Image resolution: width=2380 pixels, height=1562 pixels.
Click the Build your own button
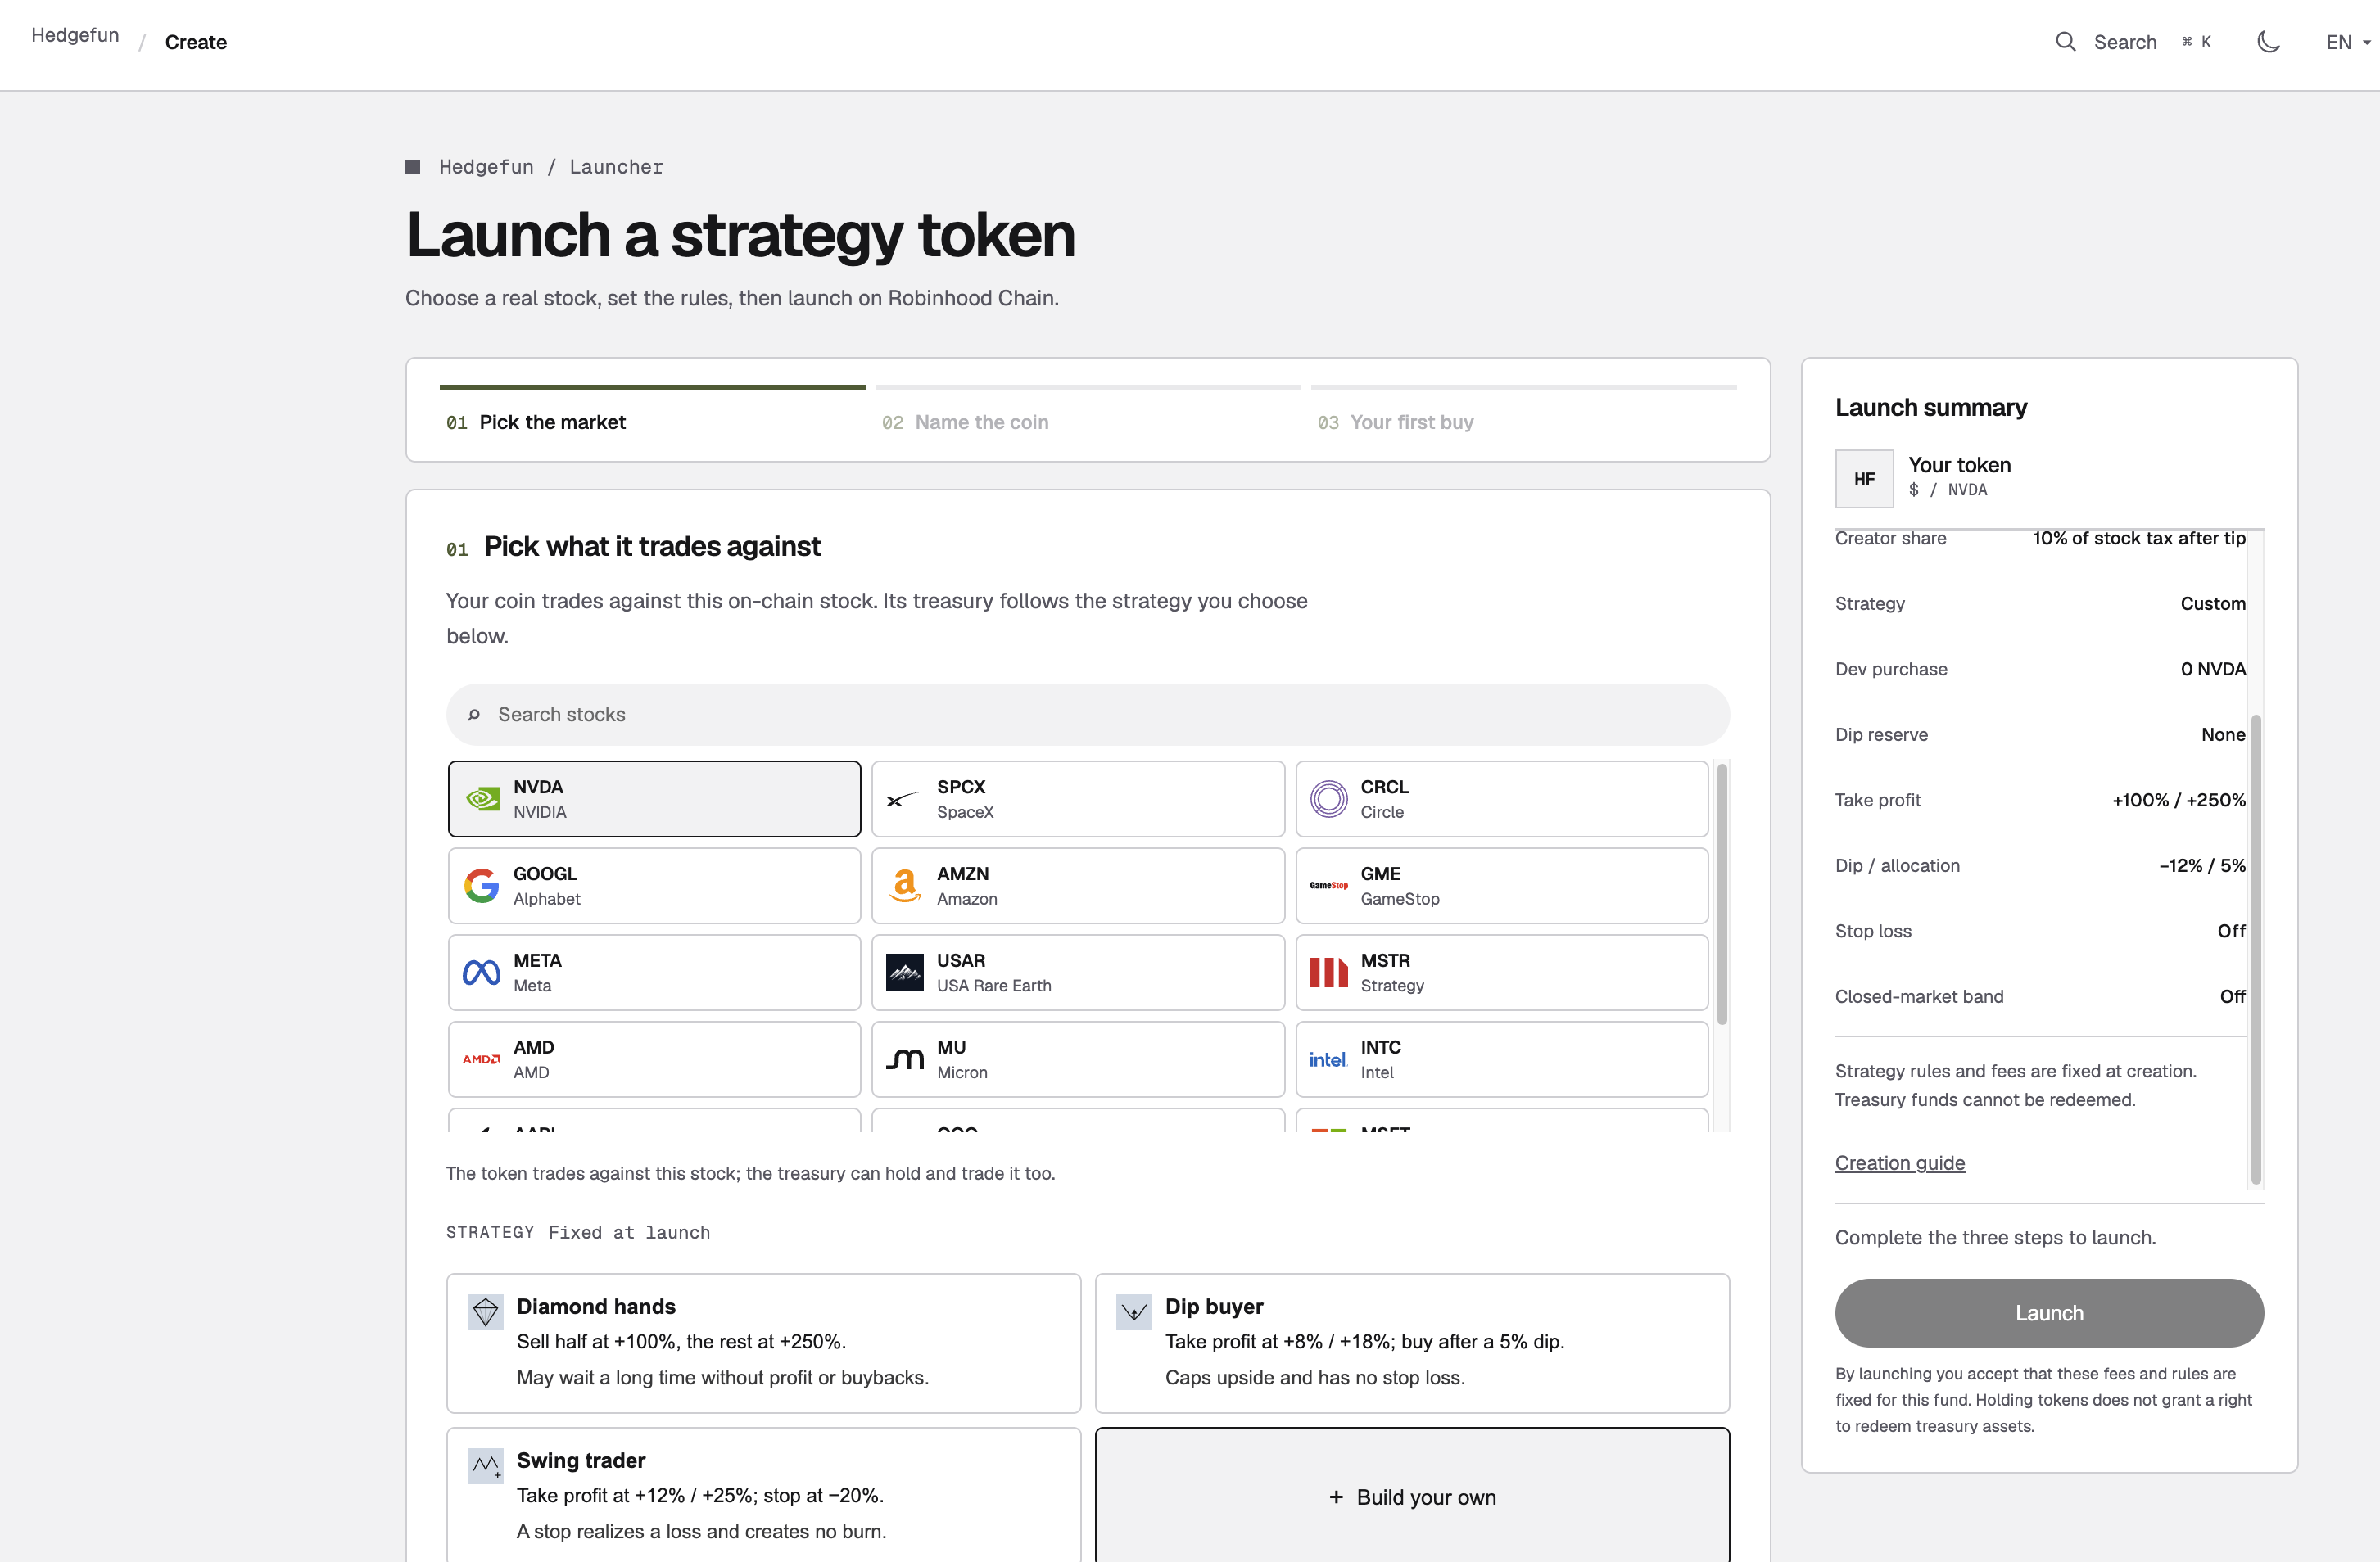pyautogui.click(x=1412, y=1496)
